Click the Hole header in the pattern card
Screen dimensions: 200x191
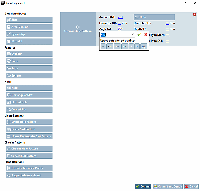154,17
